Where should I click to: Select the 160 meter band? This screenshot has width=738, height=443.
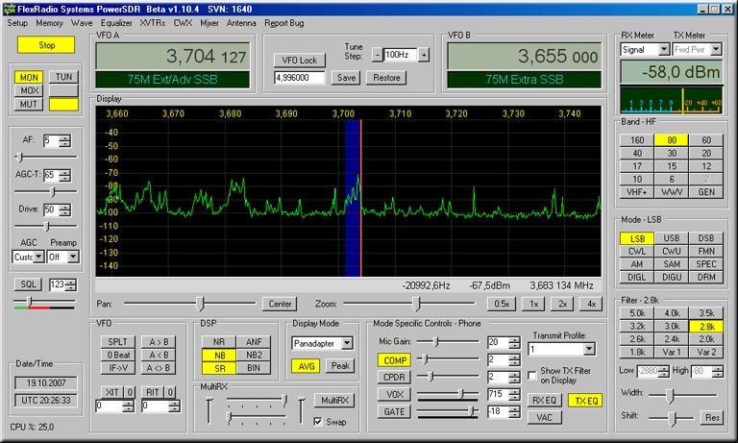637,140
